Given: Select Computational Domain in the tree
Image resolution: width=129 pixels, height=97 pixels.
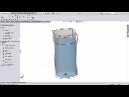Looking at the screenshot, I should [10, 46].
